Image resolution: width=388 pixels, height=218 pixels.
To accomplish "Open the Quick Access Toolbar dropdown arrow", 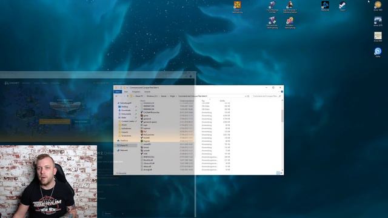I will [x=127, y=87].
